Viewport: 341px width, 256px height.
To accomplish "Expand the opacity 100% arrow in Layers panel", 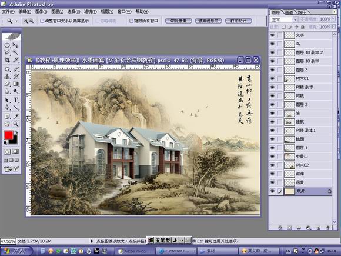I will (x=333, y=19).
